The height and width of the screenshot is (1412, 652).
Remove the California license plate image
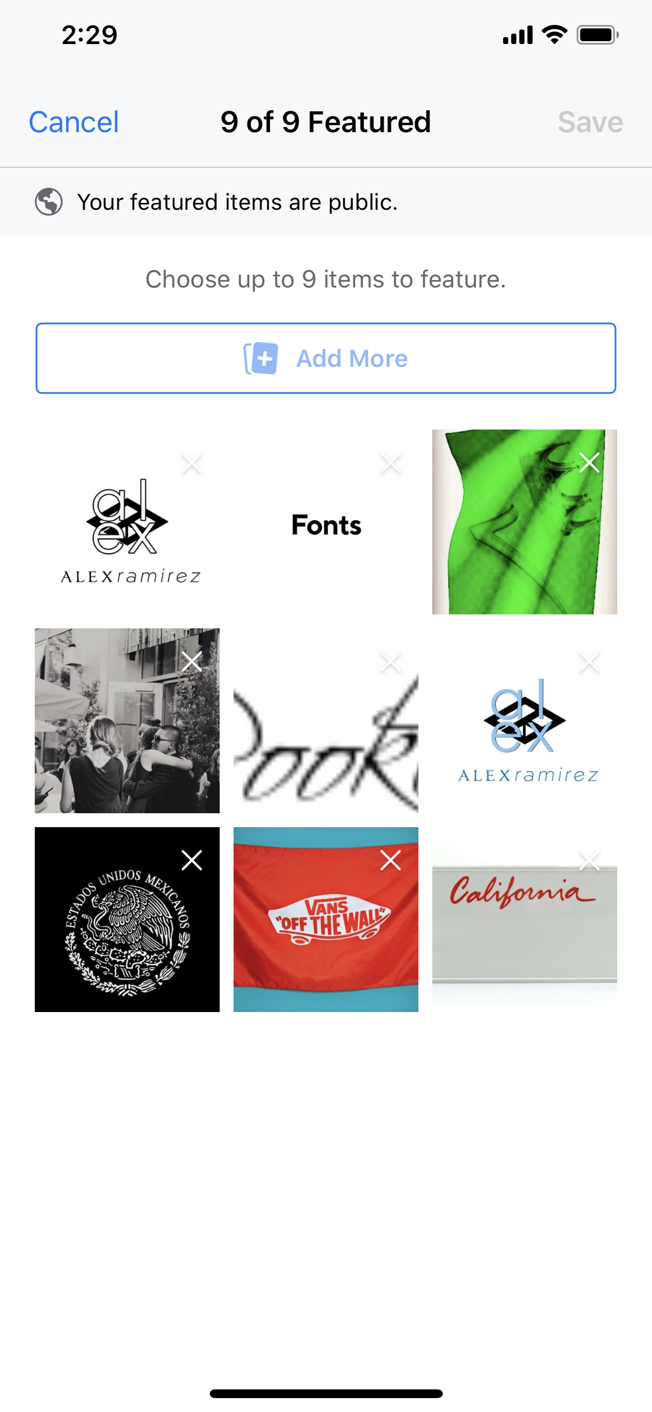(x=589, y=860)
